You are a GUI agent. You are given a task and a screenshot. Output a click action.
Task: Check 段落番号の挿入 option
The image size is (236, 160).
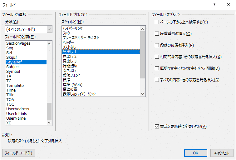click(157, 34)
